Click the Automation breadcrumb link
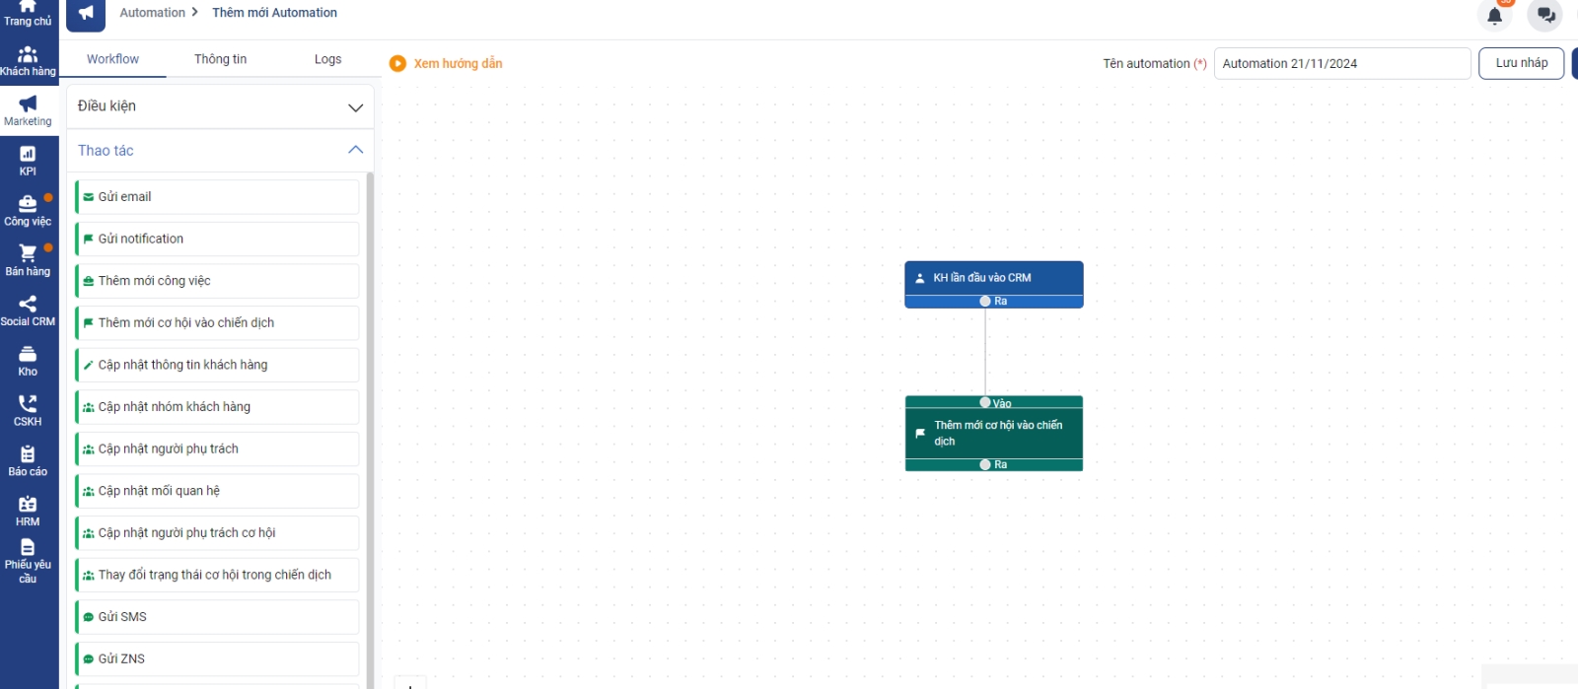1578x689 pixels. tap(152, 13)
